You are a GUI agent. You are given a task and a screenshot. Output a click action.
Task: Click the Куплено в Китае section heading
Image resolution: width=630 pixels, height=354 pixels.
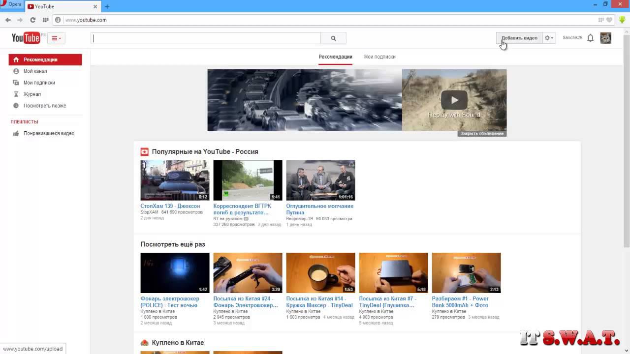[178, 343]
